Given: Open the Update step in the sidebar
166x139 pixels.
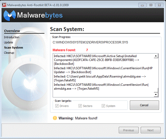Looking at the screenshot, I should click(9, 42).
